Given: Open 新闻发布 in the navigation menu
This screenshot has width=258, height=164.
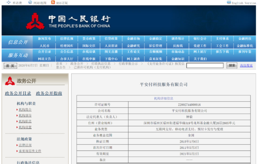Looking at the screenshot, I should pos(44,39).
